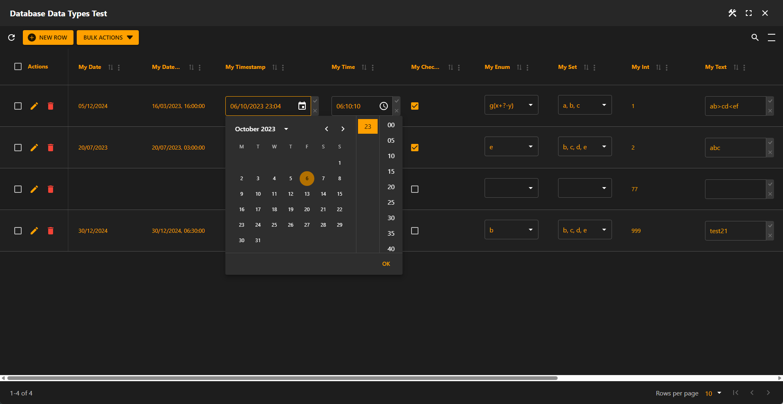The width and height of the screenshot is (783, 404).
Task: Select the row checkbox for 20/07/2023
Action: click(18, 148)
